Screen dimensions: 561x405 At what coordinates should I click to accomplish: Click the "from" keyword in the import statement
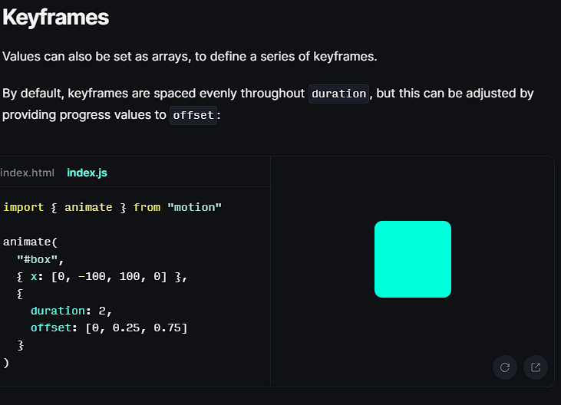pos(147,207)
